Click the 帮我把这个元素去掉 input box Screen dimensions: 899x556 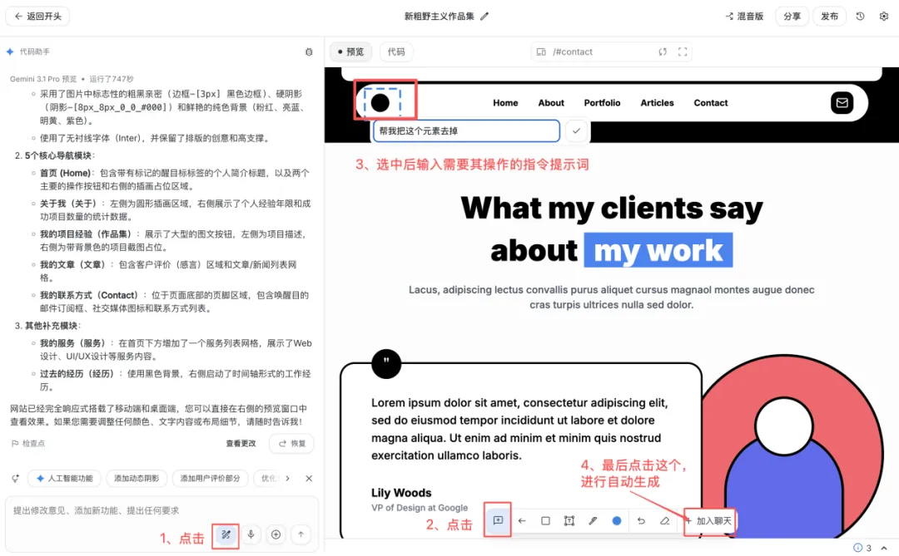[x=466, y=131]
